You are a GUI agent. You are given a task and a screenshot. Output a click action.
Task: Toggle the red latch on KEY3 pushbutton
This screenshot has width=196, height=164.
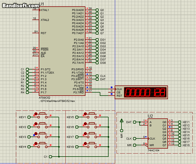[36, 134]
